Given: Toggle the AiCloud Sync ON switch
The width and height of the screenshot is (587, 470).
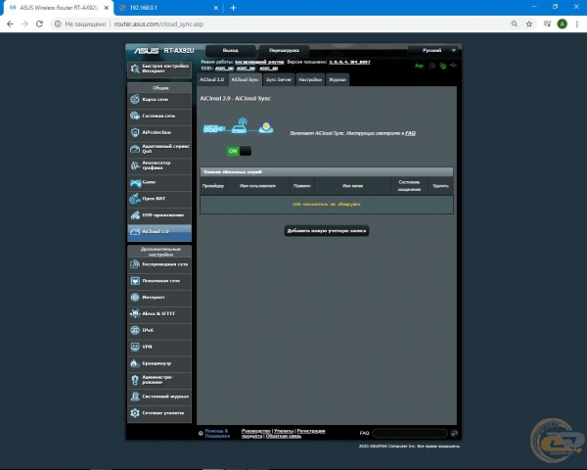Looking at the screenshot, I should point(239,151).
